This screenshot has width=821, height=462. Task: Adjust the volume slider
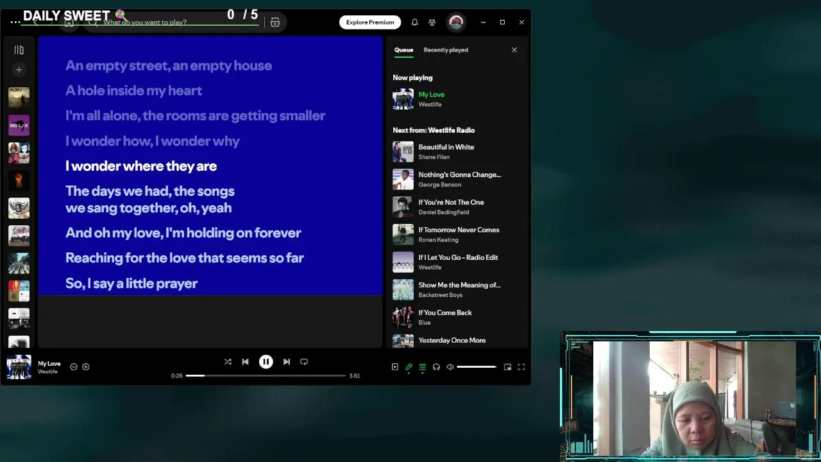coord(477,367)
